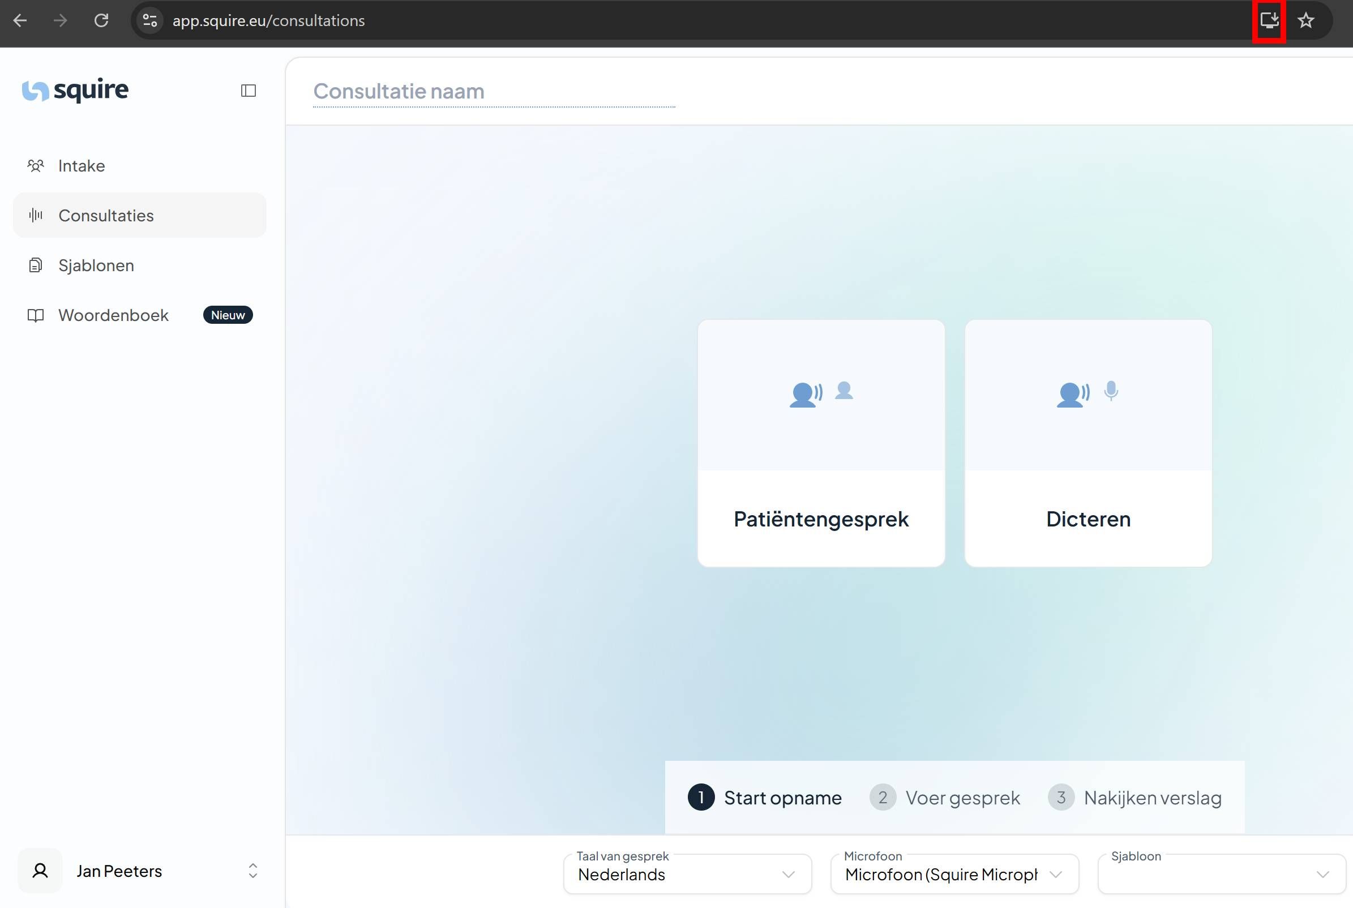
Task: Choose the Dicteren card
Action: pyautogui.click(x=1088, y=443)
